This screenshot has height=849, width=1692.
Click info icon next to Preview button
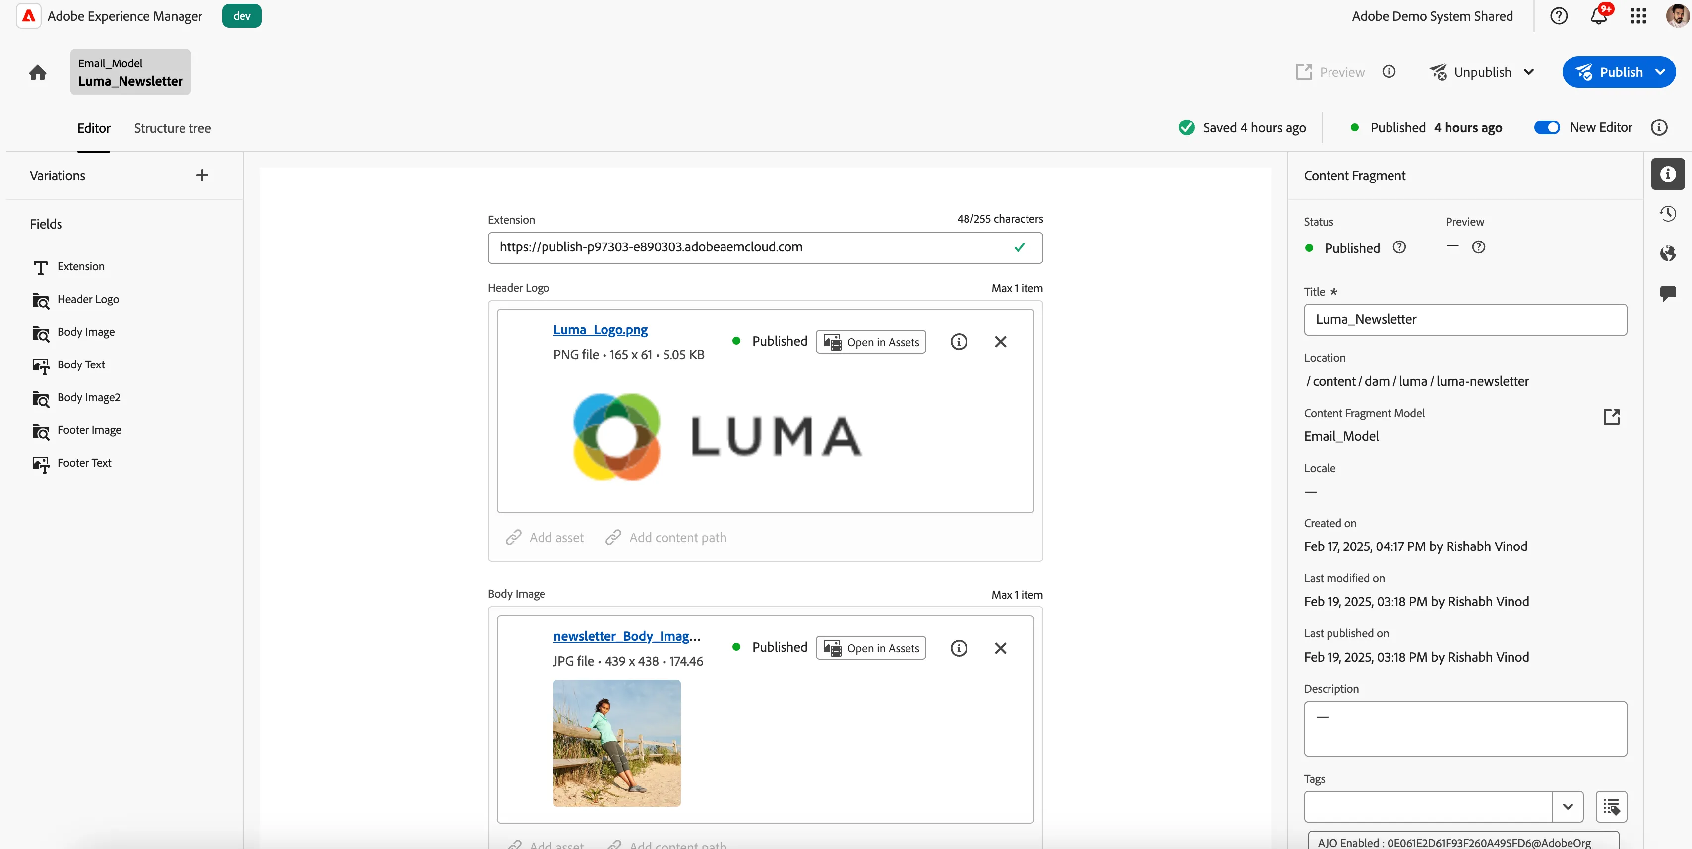[1389, 71]
